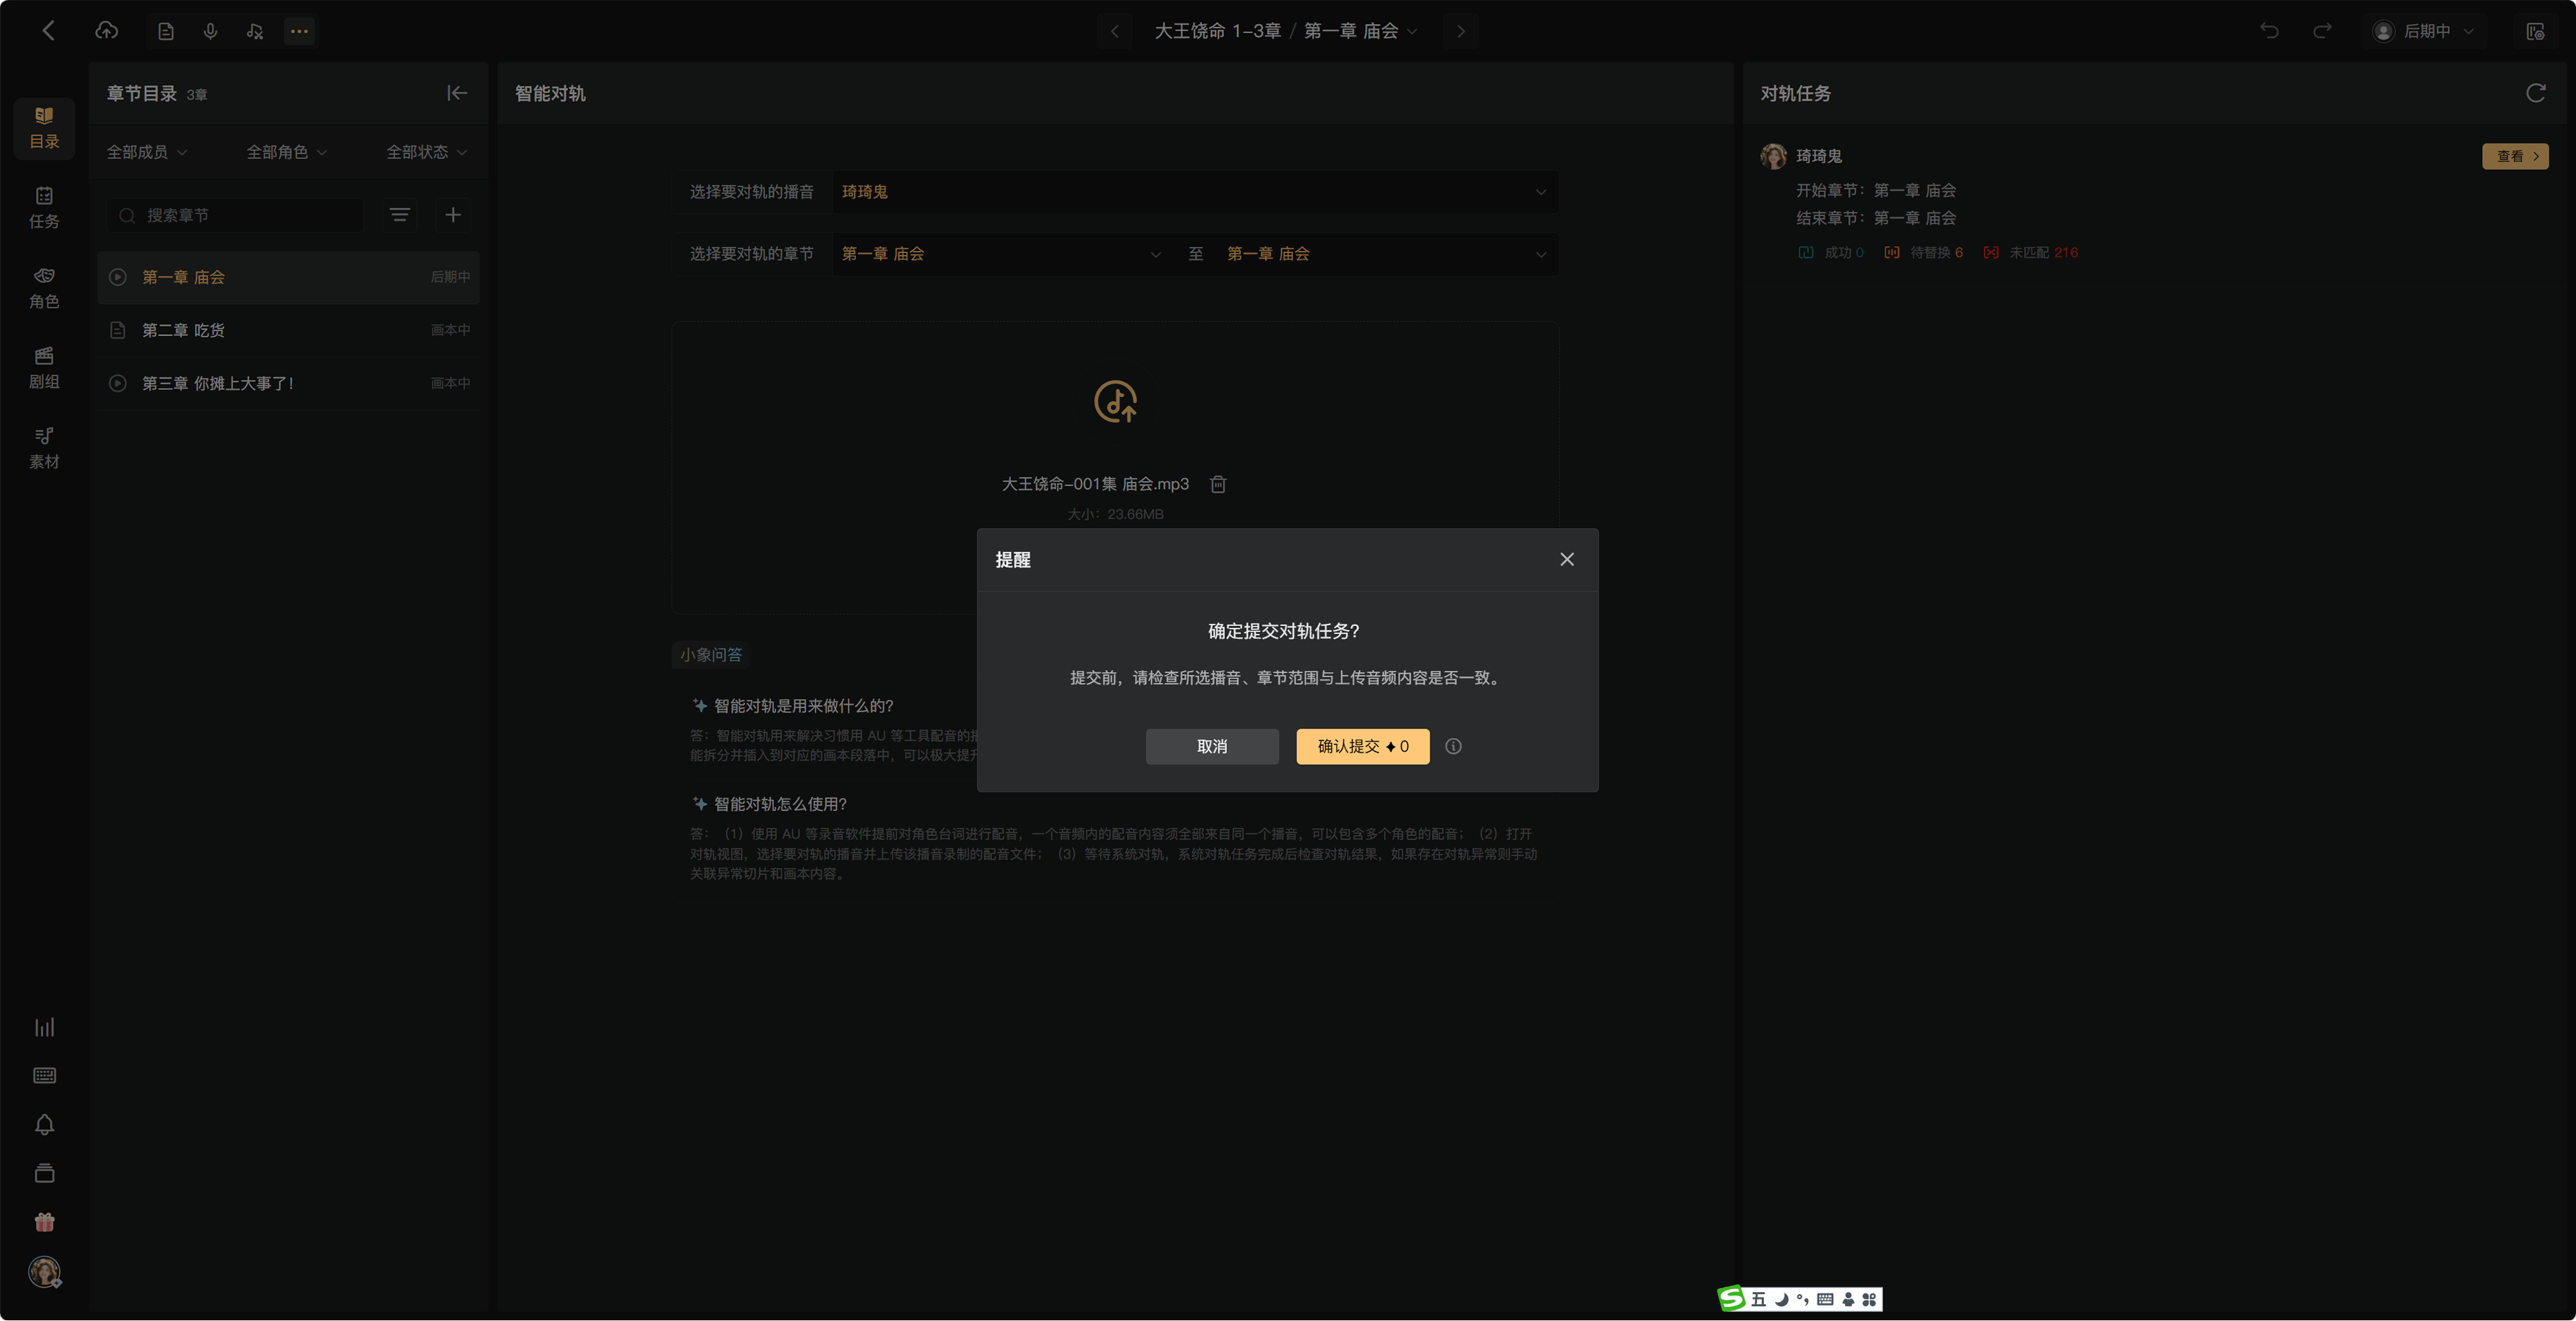This screenshot has height=1321, width=2576.
Task: Click the cloud upload icon
Action: pos(106,31)
